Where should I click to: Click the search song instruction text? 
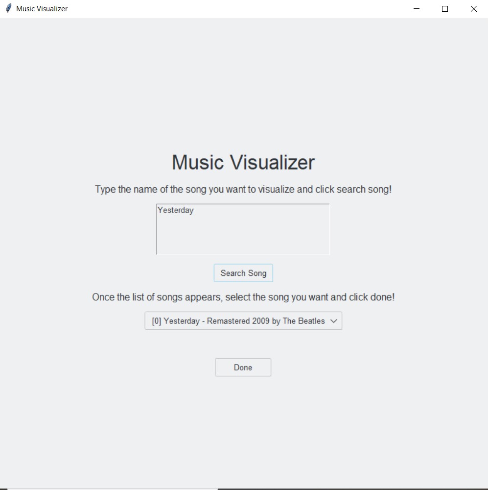coord(243,189)
